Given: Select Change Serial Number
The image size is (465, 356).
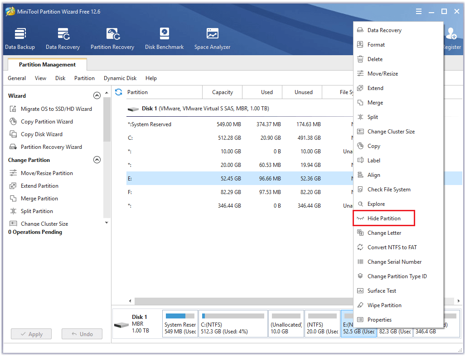Looking at the screenshot, I should point(398,262).
